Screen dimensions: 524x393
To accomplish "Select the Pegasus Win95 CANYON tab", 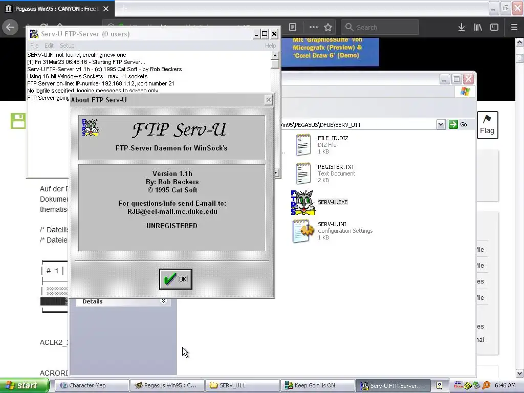I will (x=57, y=9).
